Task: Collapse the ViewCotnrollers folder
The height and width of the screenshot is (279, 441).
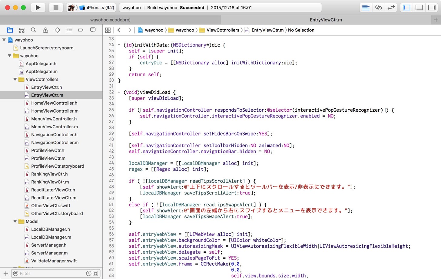Action: point(15,79)
